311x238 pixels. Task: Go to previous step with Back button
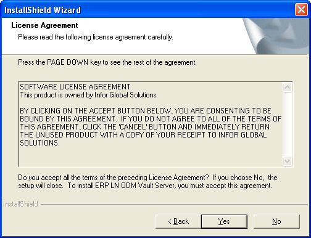(178, 221)
